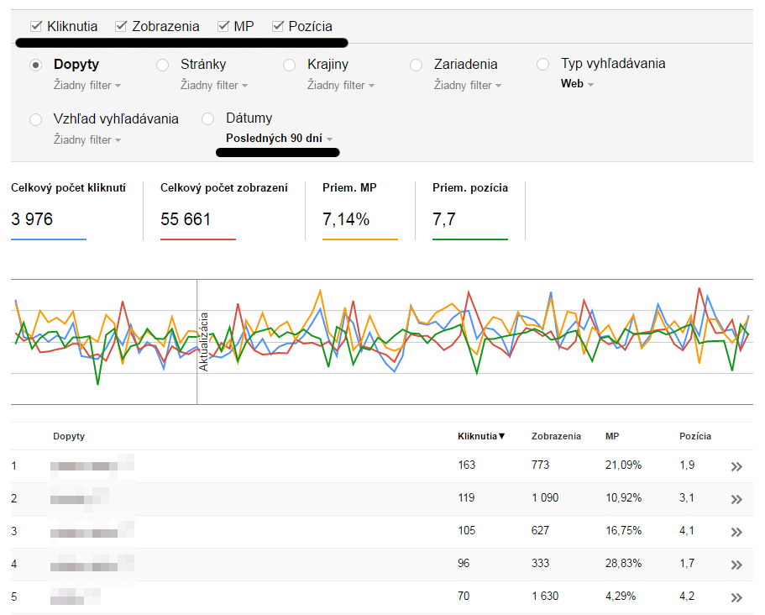Viewport: 765px width, 615px height.
Task: Uncheck the Kliknutia checkbox
Action: click(36, 26)
